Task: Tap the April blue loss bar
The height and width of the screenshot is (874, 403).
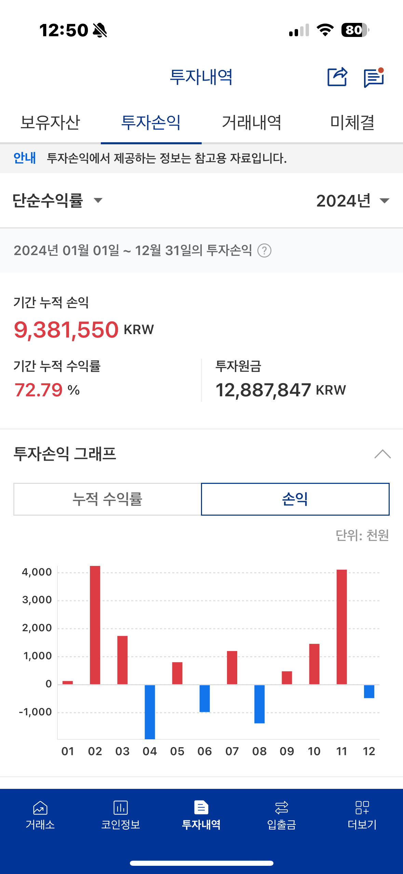Action: point(150,712)
